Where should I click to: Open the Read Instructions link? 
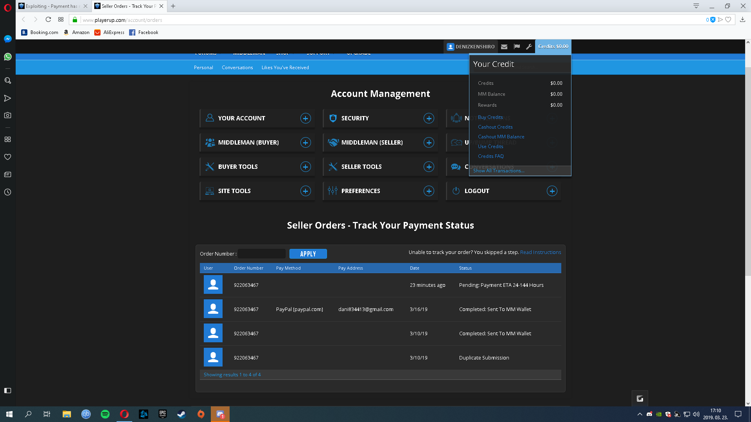(x=540, y=252)
